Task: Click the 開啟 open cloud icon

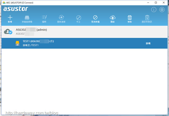Action: coord(112,17)
